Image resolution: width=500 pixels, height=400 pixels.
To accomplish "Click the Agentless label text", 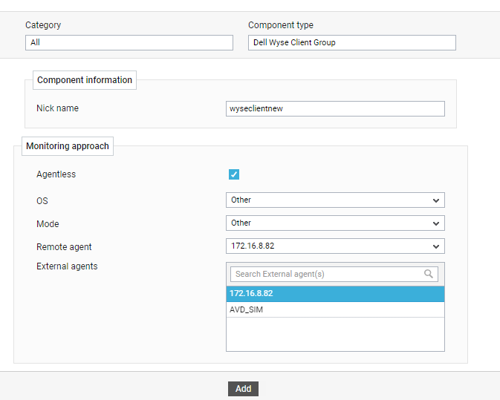I will click(x=56, y=174).
